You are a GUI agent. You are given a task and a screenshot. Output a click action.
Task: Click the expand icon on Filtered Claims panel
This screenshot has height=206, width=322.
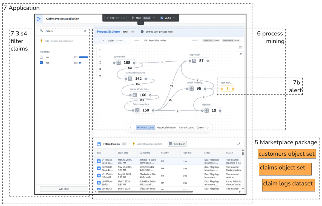tap(238, 144)
